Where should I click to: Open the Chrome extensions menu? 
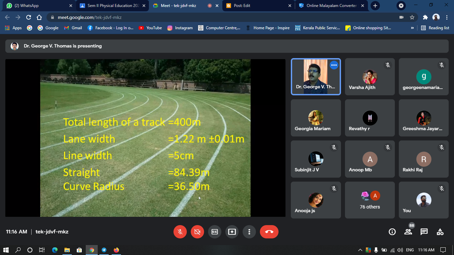click(x=425, y=17)
